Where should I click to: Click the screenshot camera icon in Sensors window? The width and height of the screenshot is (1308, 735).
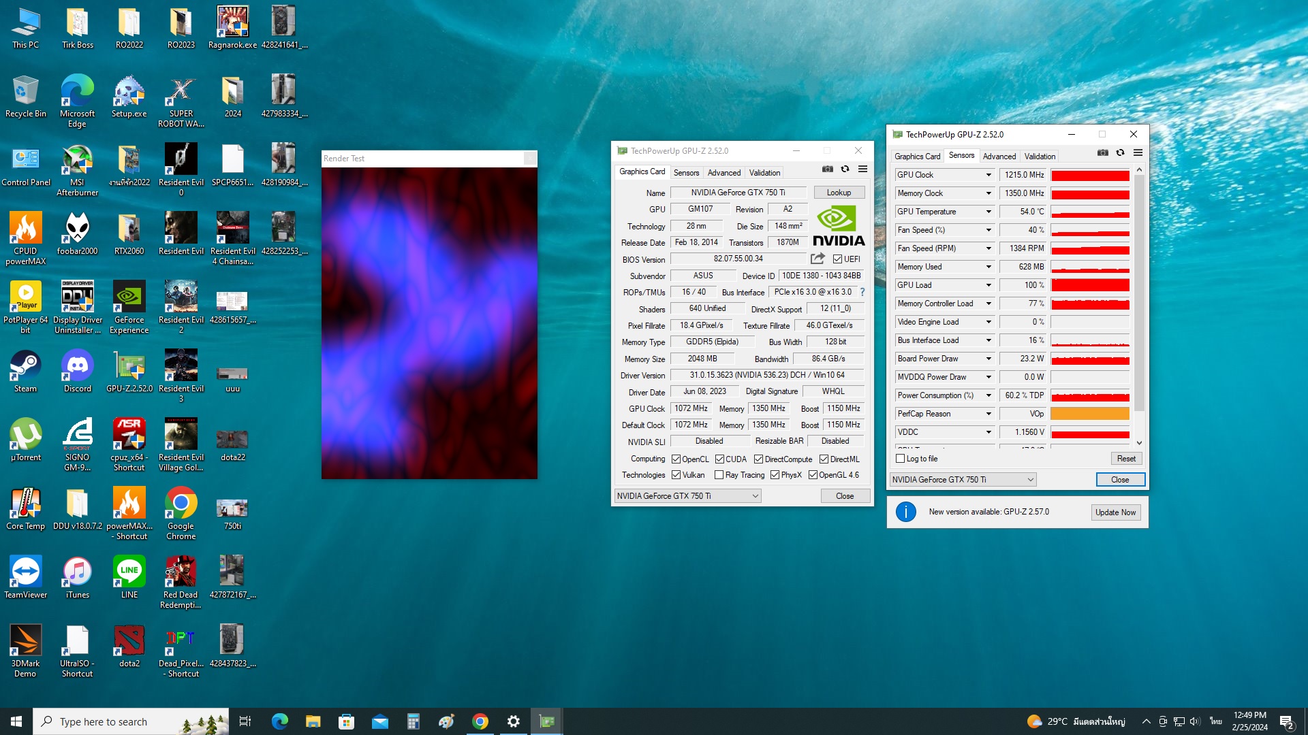pyautogui.click(x=1102, y=153)
